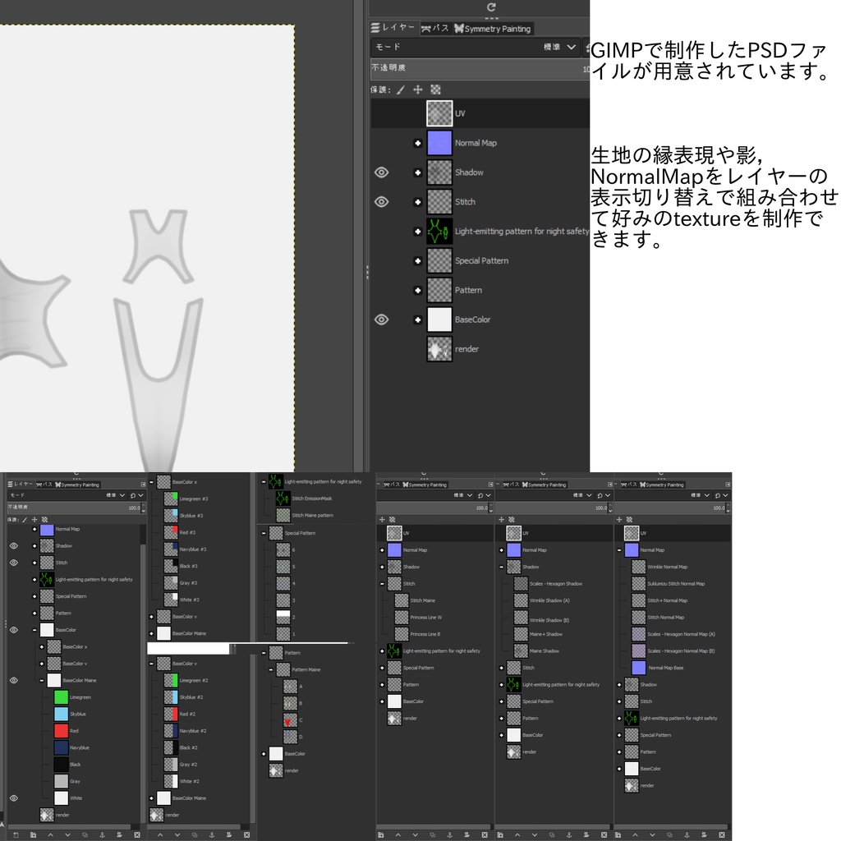Open Symmetry Painting tab in the large panel

click(493, 29)
